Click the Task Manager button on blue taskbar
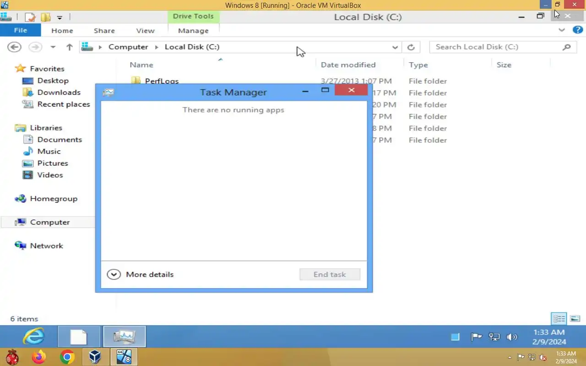Screen dimensions: 586x366 point(125,337)
